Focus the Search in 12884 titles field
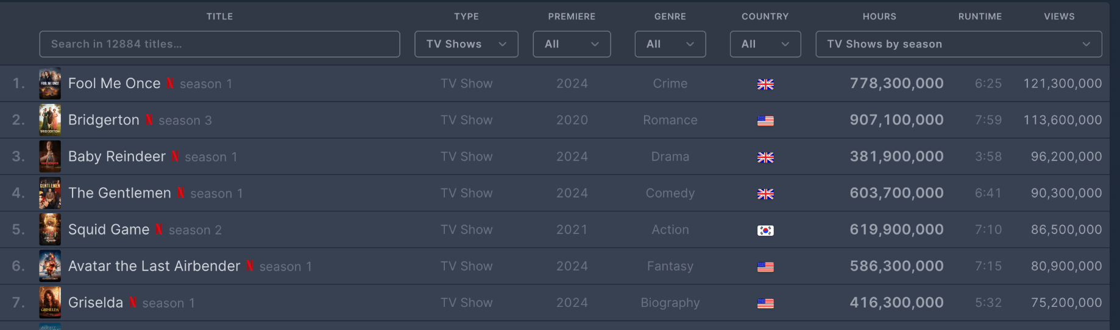 coord(219,44)
